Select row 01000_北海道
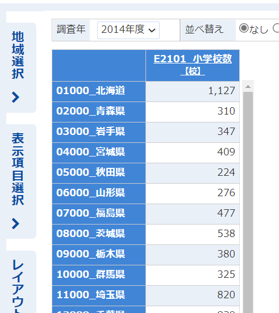 99,91
